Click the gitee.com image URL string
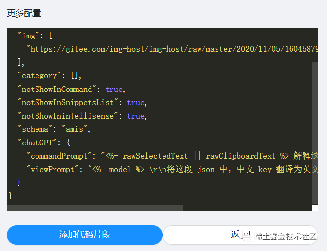 coord(172,49)
